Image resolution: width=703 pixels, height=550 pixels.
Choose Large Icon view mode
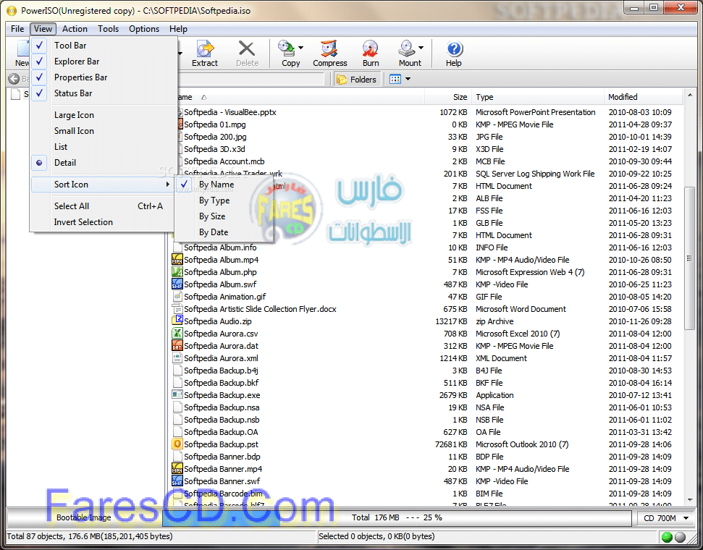point(103,115)
